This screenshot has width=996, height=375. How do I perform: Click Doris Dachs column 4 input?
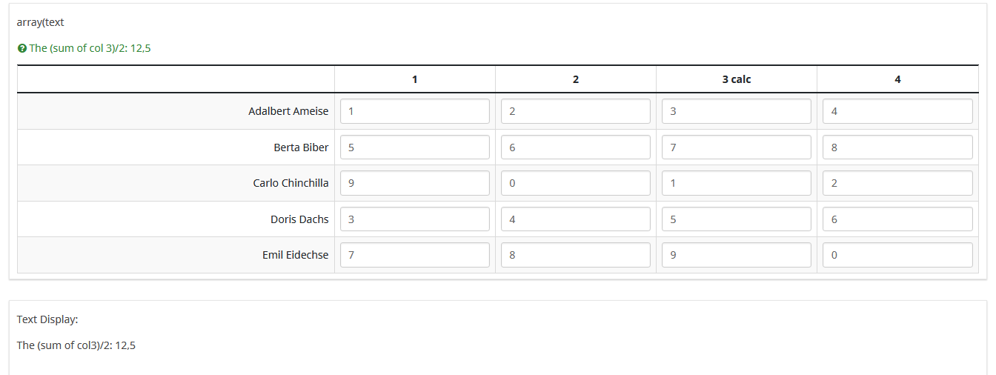click(x=897, y=219)
